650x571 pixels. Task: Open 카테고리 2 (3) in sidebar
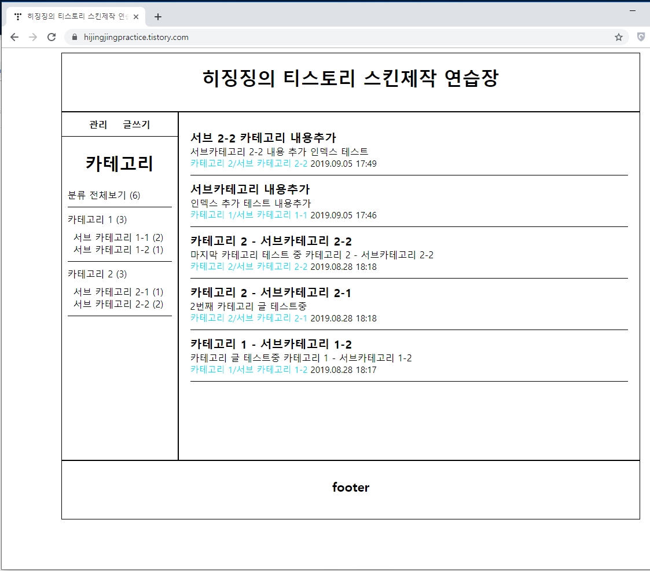click(x=97, y=274)
